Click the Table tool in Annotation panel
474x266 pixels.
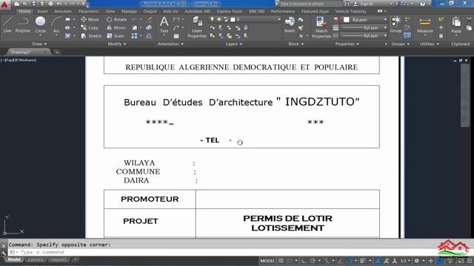tap(176, 36)
